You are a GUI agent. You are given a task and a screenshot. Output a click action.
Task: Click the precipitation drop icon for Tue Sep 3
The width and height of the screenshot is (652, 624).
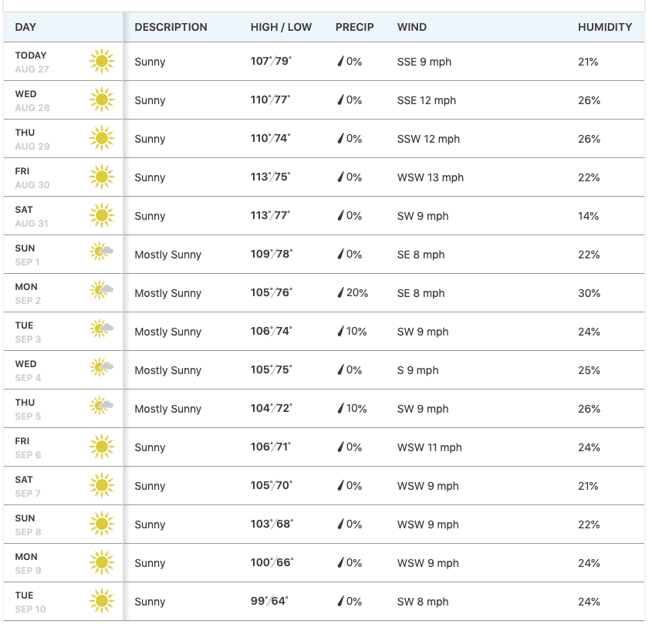click(340, 332)
